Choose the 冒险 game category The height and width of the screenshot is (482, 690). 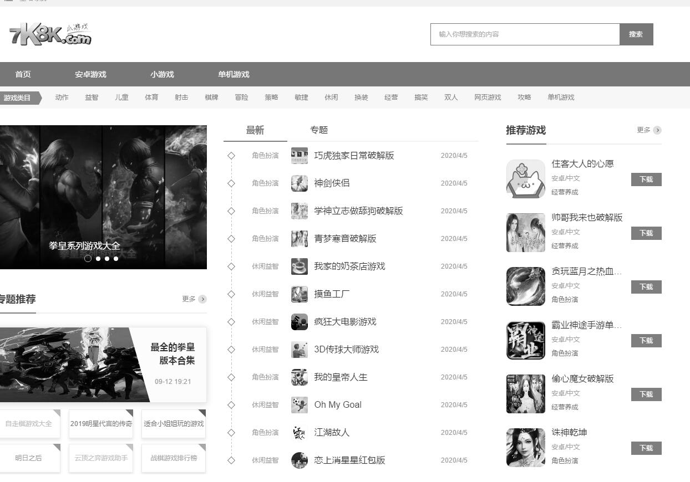pos(241,98)
